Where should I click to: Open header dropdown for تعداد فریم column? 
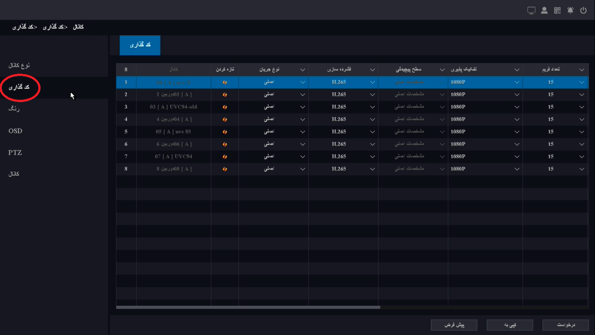coord(582,70)
